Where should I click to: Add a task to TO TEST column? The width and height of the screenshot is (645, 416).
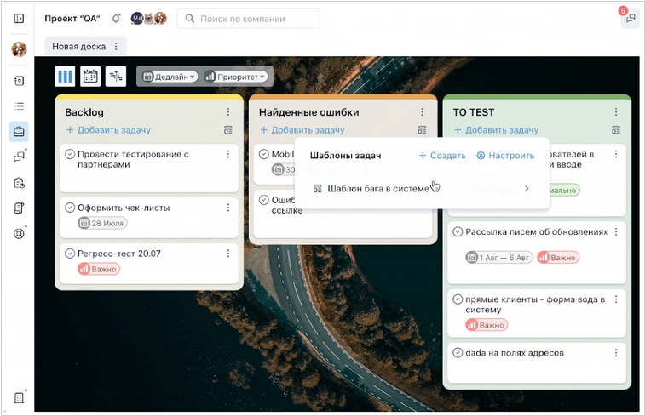click(x=496, y=130)
